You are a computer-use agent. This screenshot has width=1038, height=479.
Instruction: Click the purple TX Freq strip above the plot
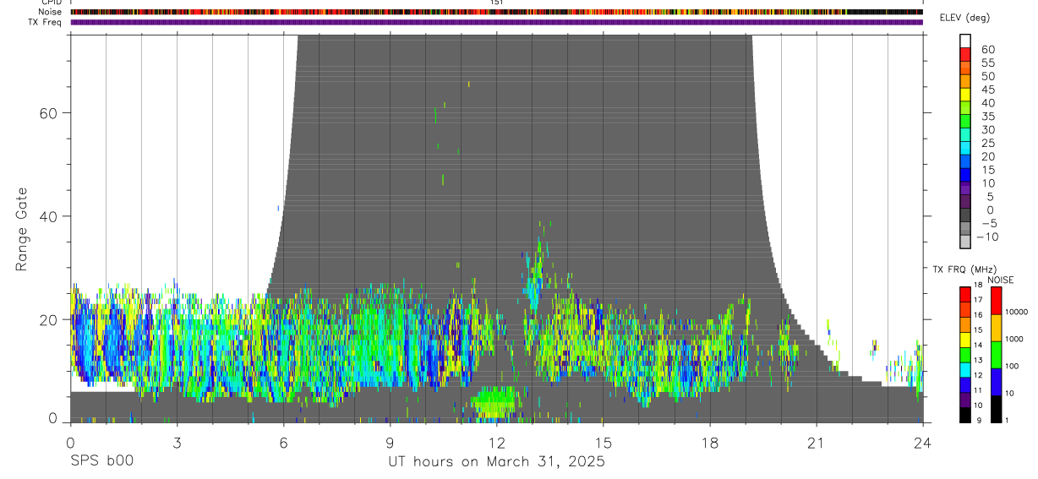496,22
